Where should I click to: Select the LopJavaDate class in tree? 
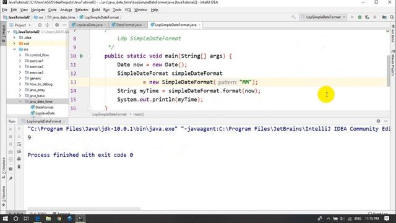tap(45, 113)
